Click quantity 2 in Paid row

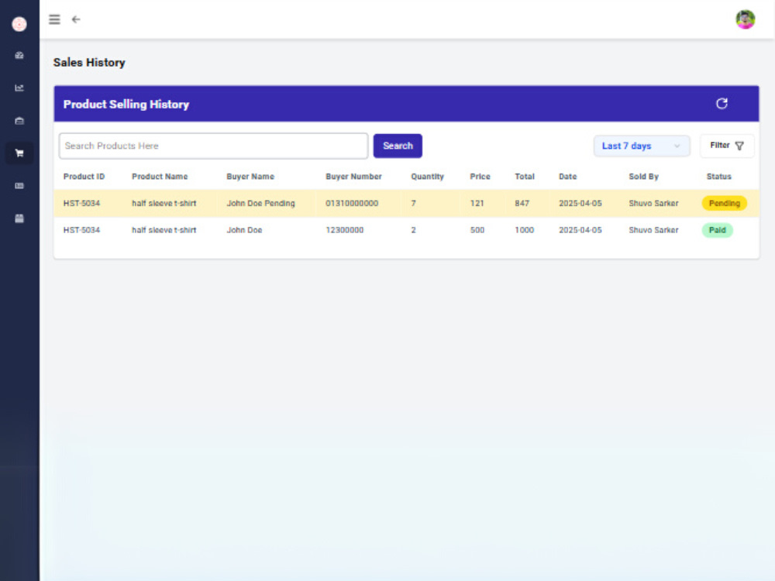[x=413, y=230]
